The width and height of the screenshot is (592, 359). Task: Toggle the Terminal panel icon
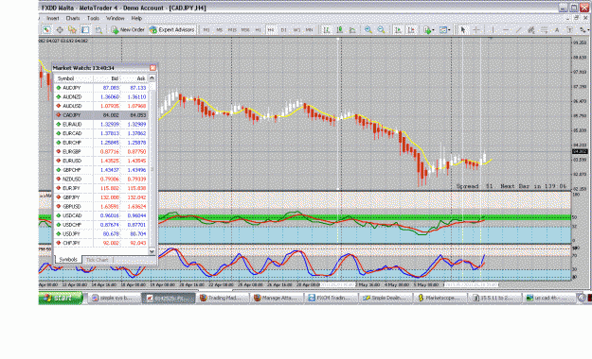(85, 30)
